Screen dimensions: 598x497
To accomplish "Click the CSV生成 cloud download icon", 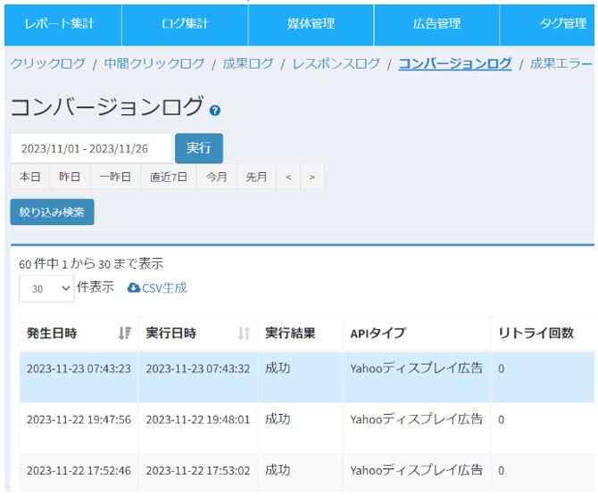I will [x=134, y=288].
